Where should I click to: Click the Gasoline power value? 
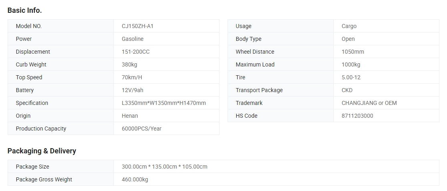pyautogui.click(x=133, y=39)
